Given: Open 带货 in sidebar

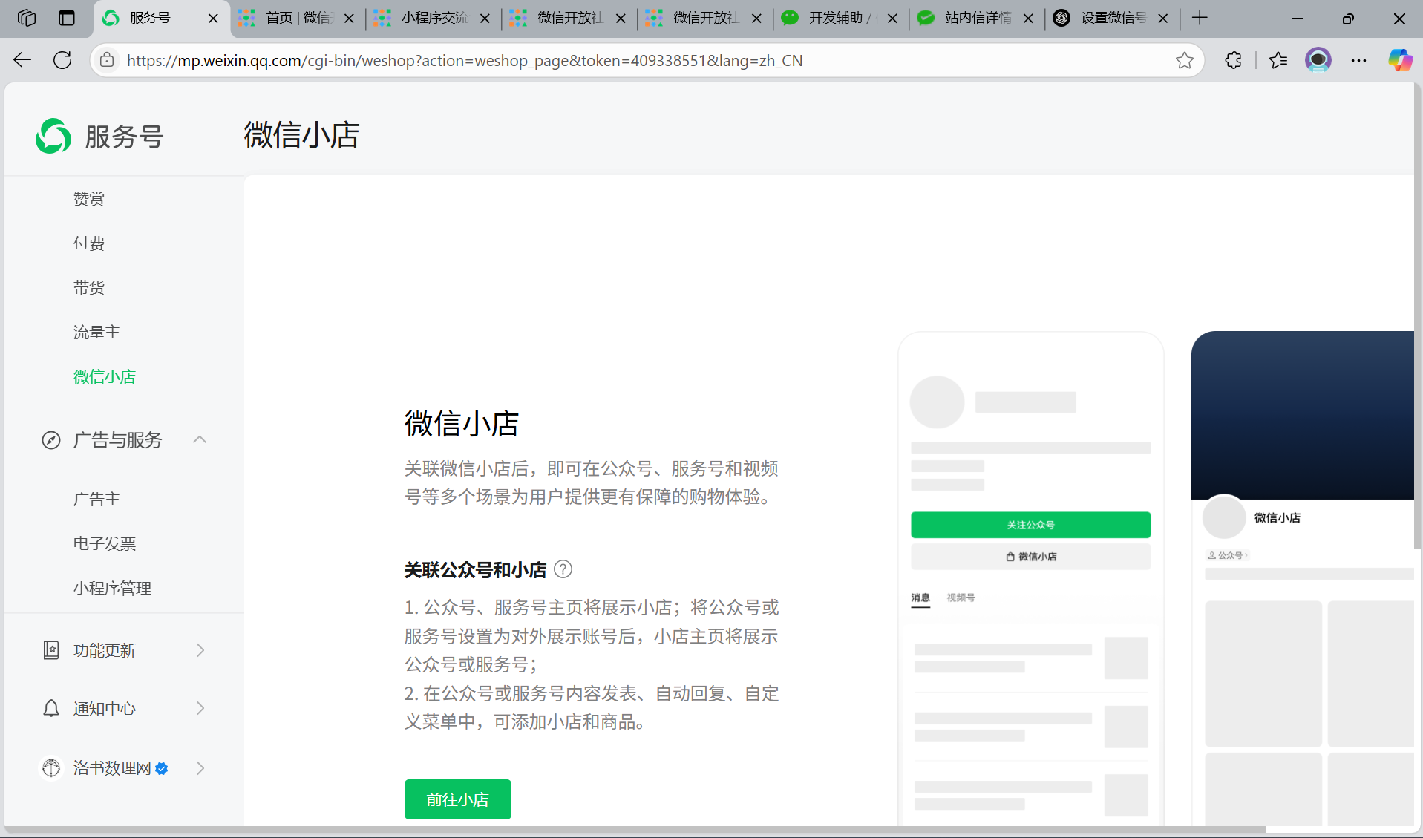Looking at the screenshot, I should click(89, 288).
